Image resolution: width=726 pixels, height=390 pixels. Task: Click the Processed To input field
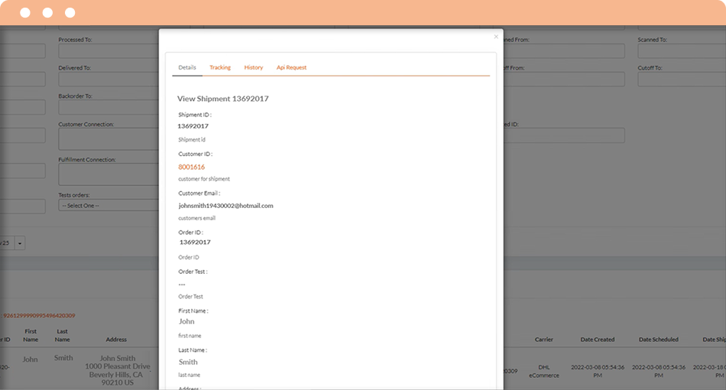tap(107, 51)
